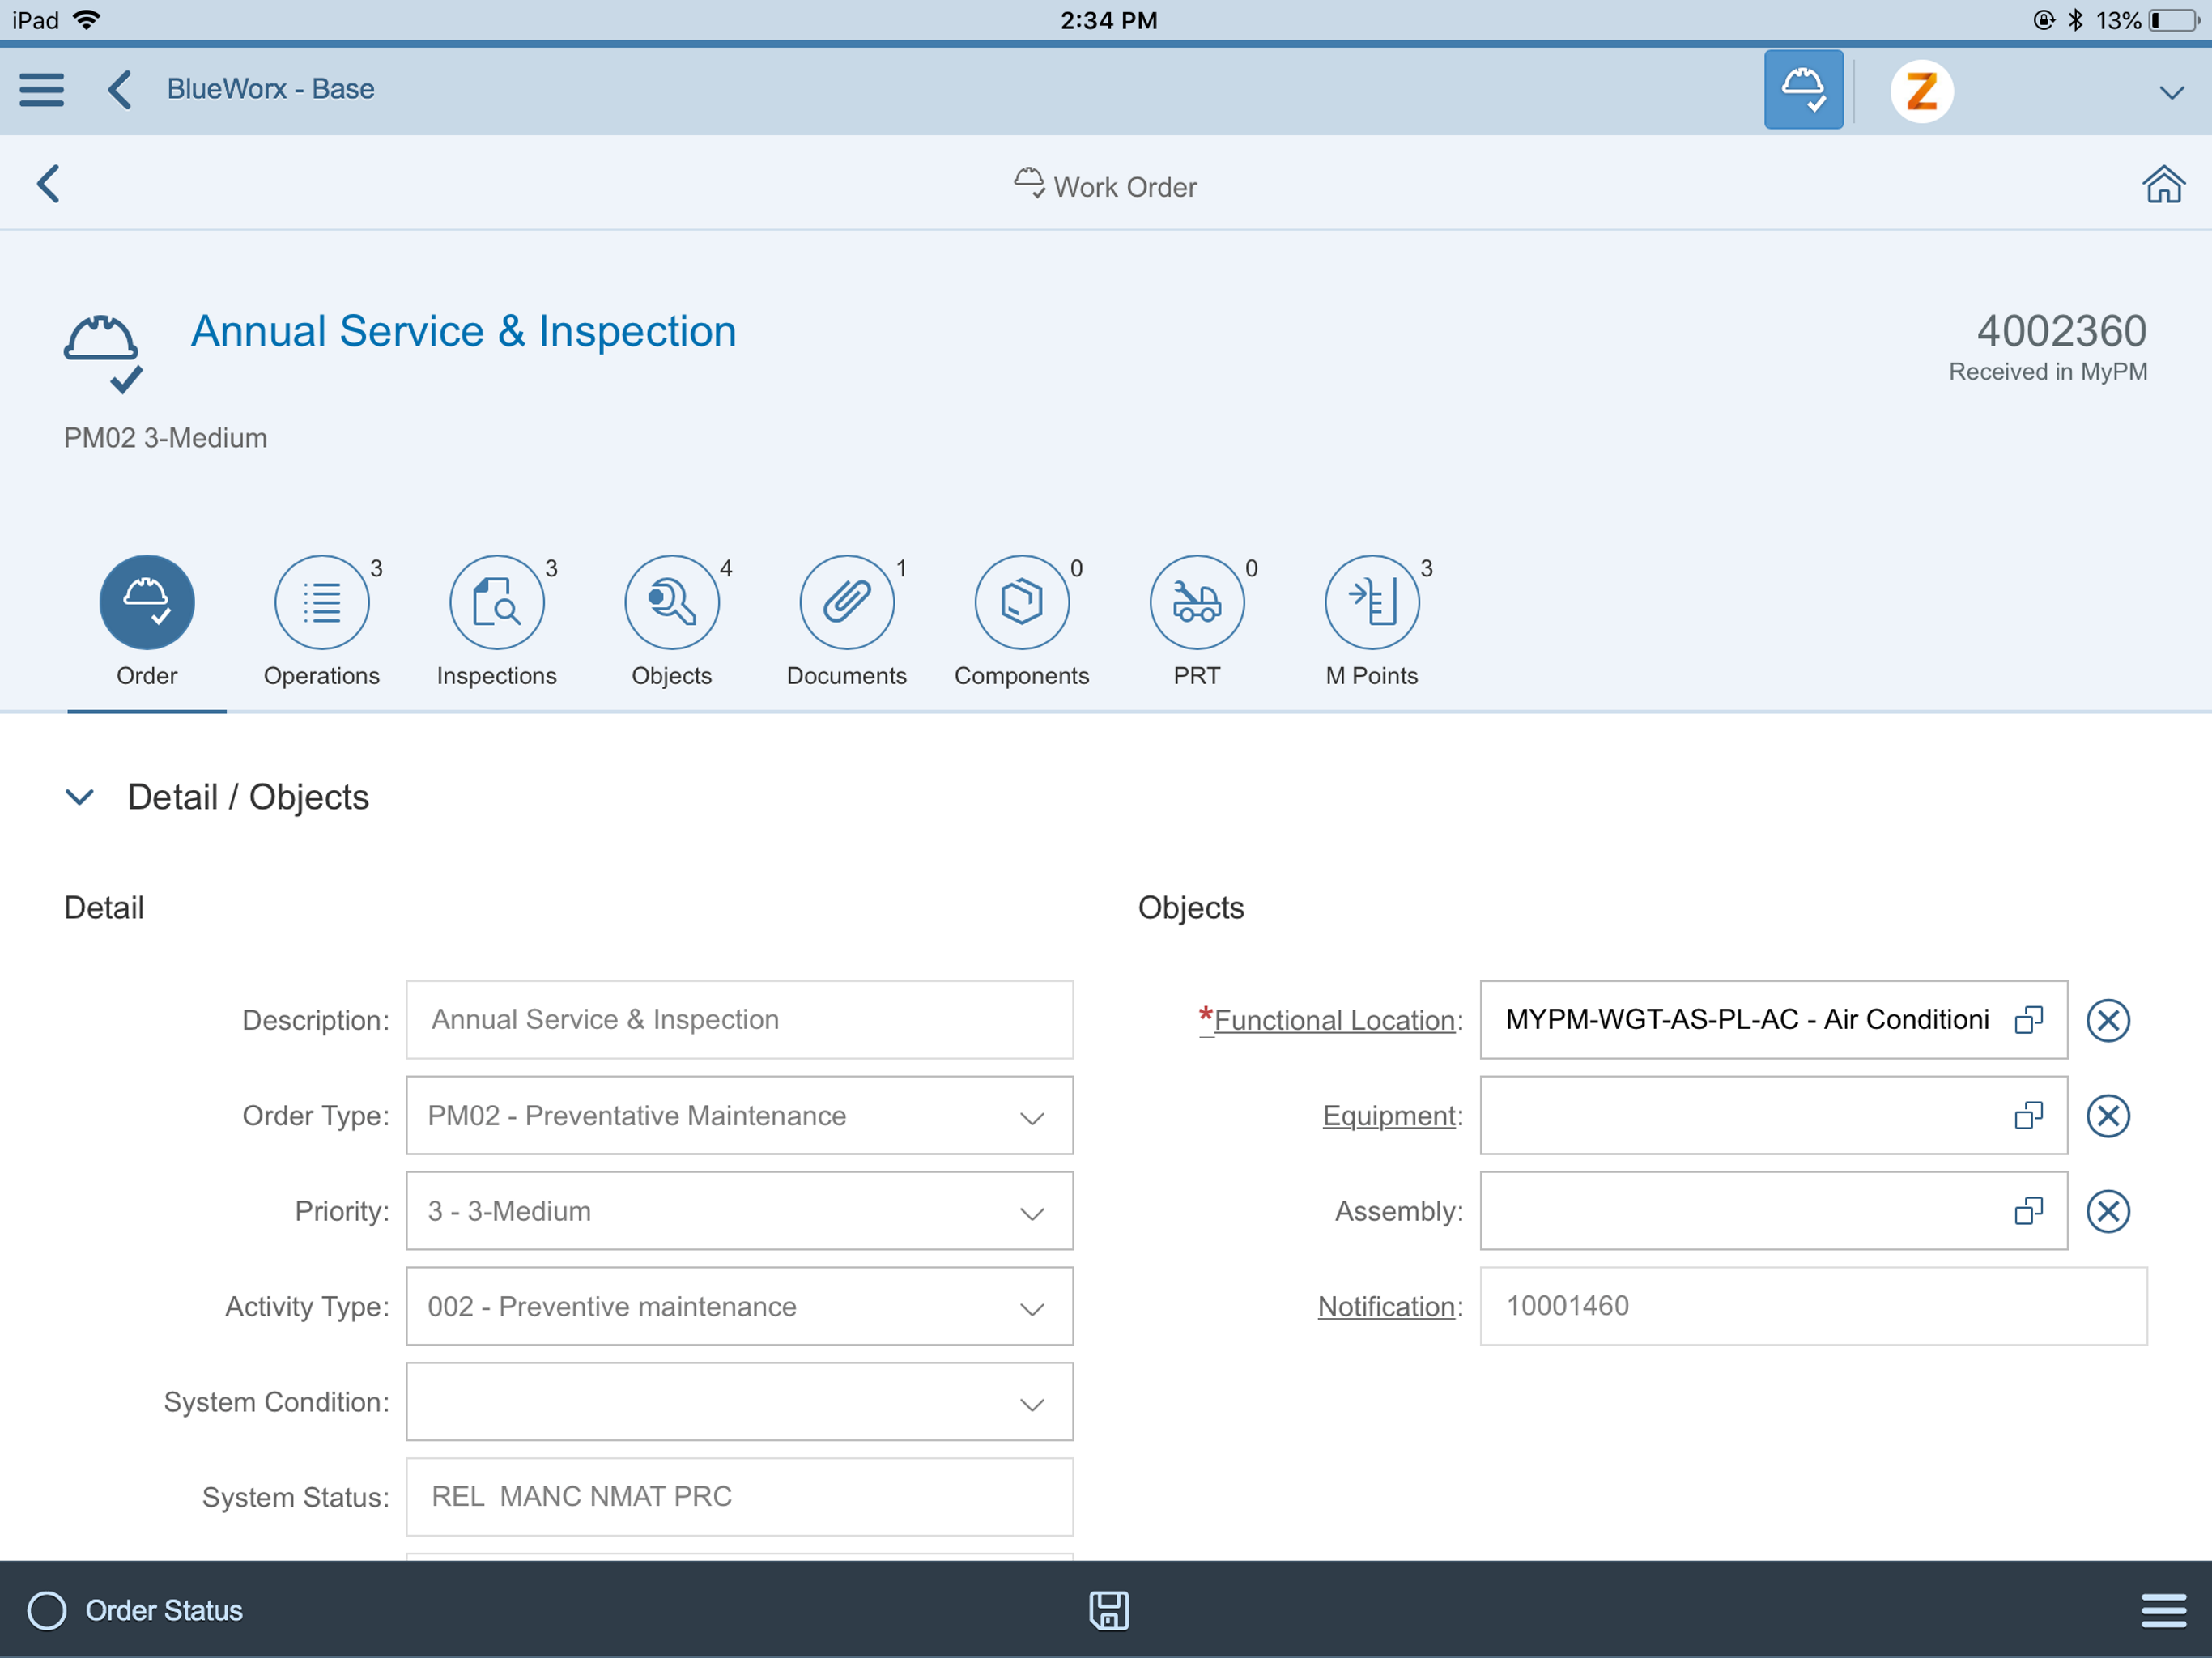Screen dimensions: 2212x1658
Task: Switch to the Operations tab
Action: coord(321,621)
